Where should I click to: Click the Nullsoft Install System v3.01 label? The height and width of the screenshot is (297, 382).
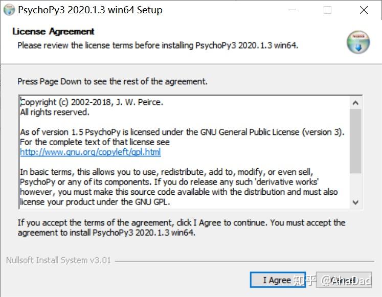58,260
